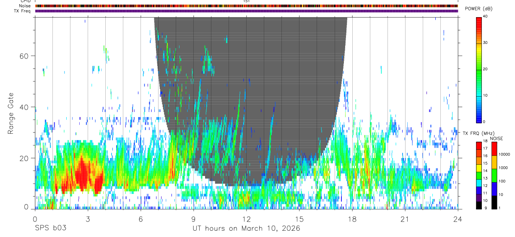Image resolution: width=515 pixels, height=237 pixels.
Task: Click the 10000 noise scale label
Action: coord(505,154)
